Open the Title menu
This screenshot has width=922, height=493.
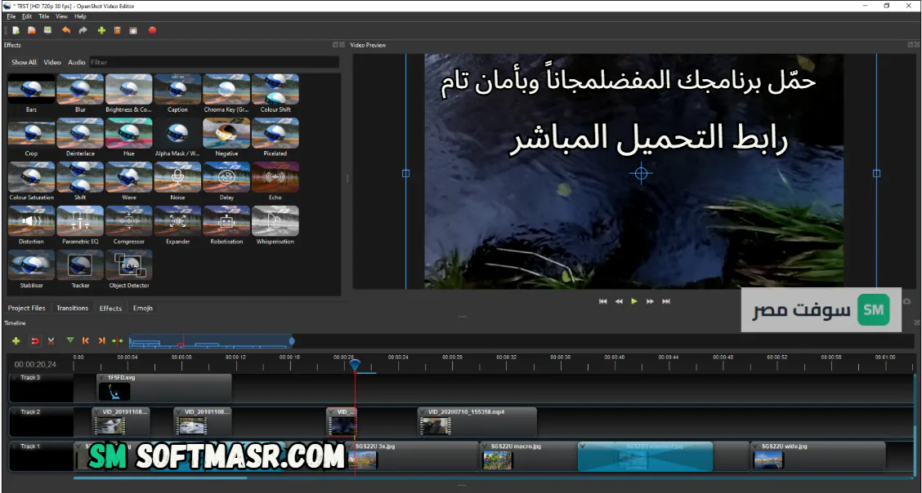[x=44, y=16]
